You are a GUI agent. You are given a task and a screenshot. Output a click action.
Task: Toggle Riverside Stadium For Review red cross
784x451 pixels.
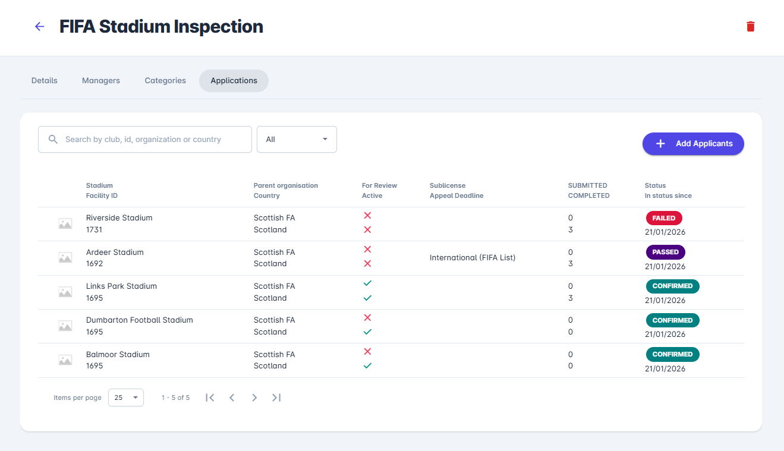tap(367, 216)
